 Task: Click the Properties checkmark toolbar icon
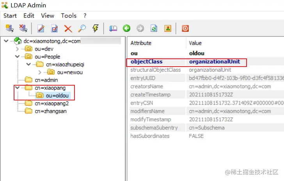[55, 28]
